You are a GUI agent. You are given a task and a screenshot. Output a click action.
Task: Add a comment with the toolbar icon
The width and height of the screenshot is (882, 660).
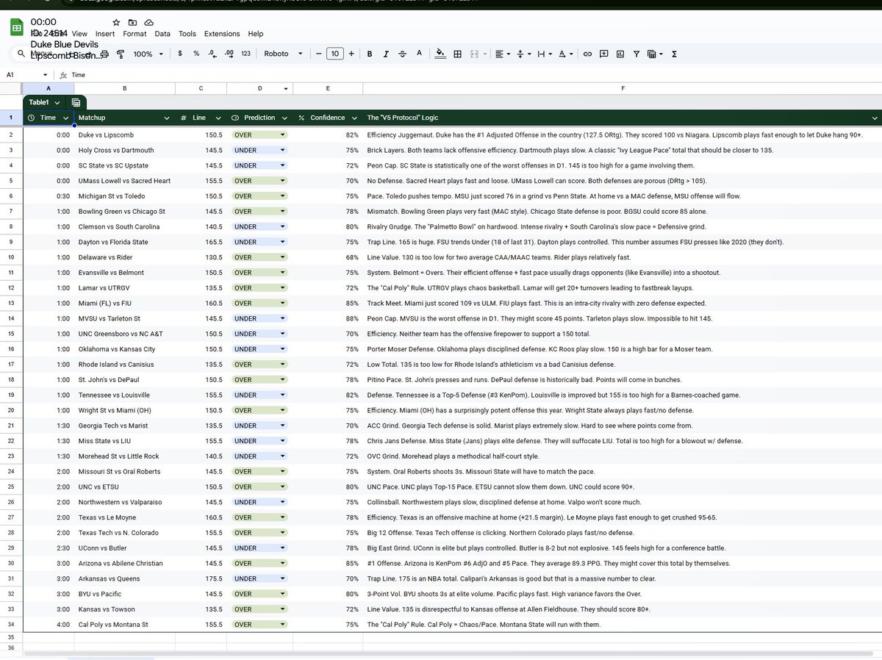point(603,54)
